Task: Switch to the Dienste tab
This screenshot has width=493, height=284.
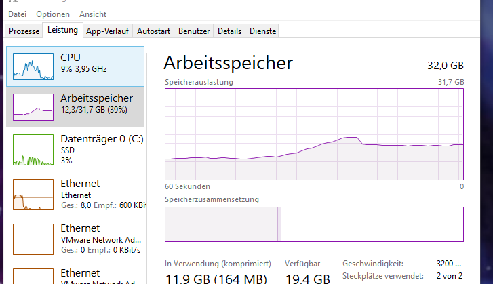Action: point(262,31)
